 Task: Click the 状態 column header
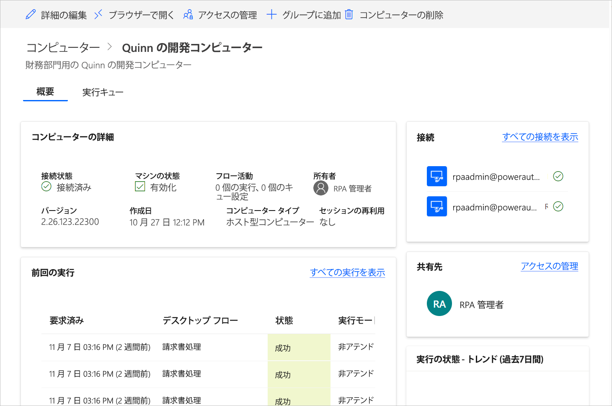(284, 321)
